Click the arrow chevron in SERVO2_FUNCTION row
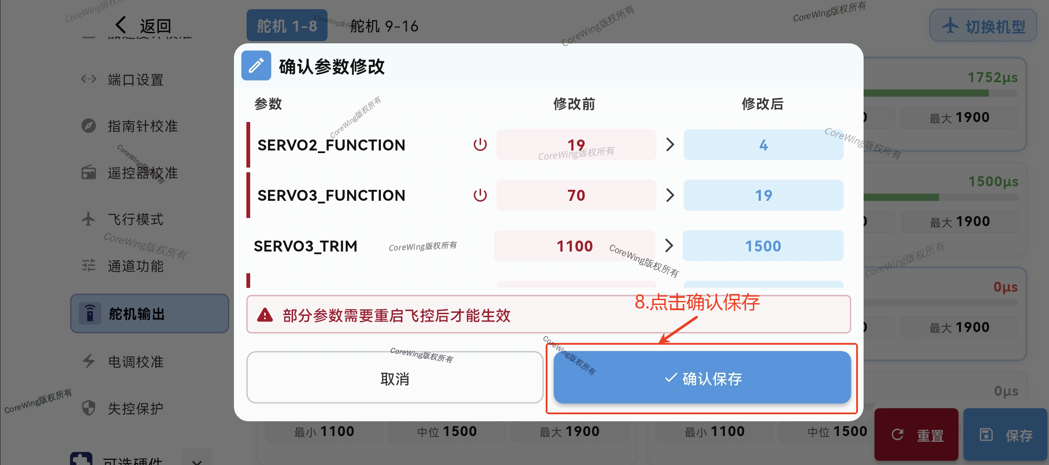Viewport: 1049px width, 465px height. (670, 145)
